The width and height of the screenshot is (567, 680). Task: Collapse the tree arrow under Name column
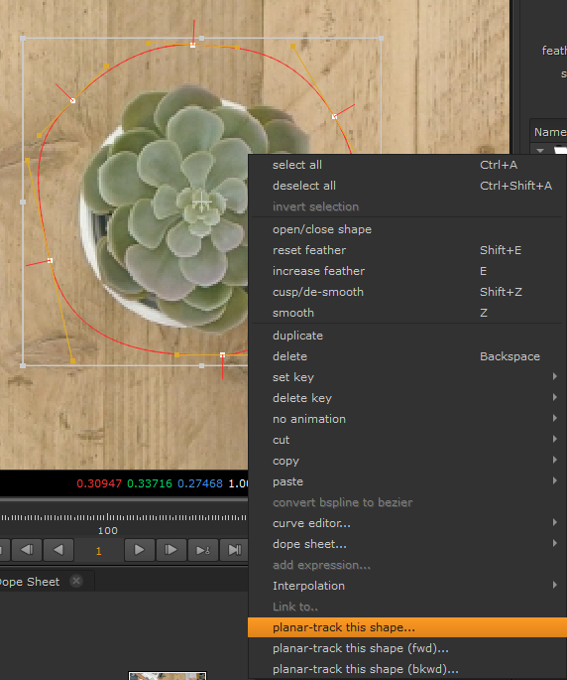point(540,151)
